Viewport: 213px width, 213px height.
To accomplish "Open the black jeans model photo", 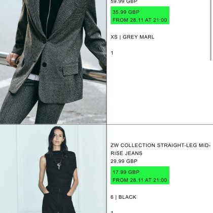I will (x=53, y=169).
